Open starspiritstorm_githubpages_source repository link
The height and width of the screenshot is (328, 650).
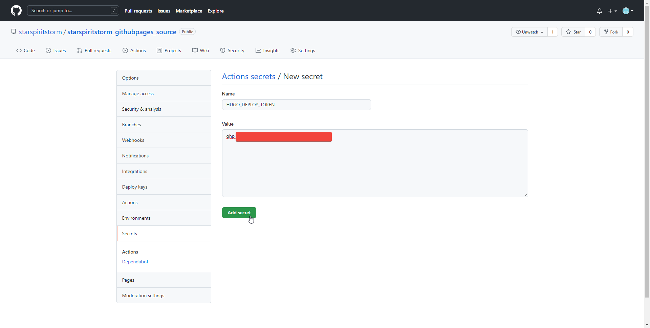tap(122, 32)
